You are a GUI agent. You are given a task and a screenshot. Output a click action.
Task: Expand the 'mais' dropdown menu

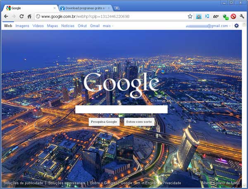tap(108, 26)
